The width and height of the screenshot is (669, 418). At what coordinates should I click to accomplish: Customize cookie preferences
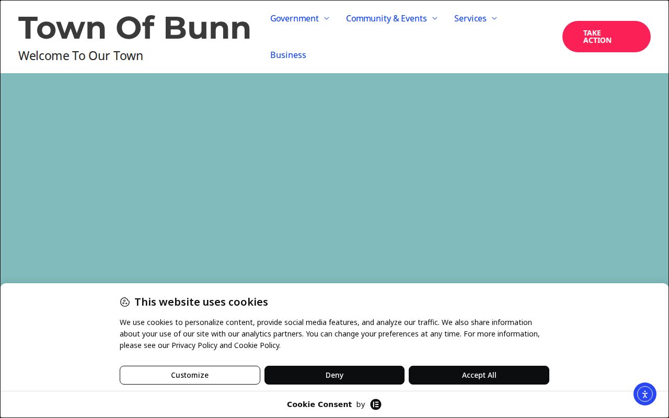[x=190, y=375]
